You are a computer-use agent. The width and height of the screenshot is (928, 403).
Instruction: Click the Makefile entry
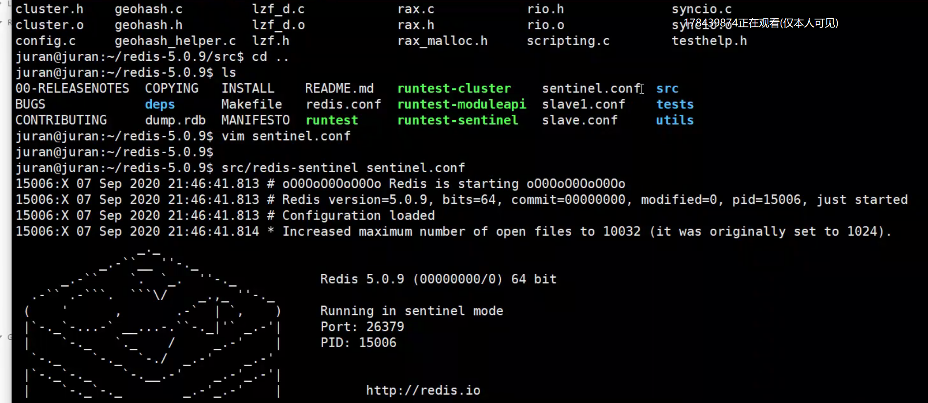252,105
